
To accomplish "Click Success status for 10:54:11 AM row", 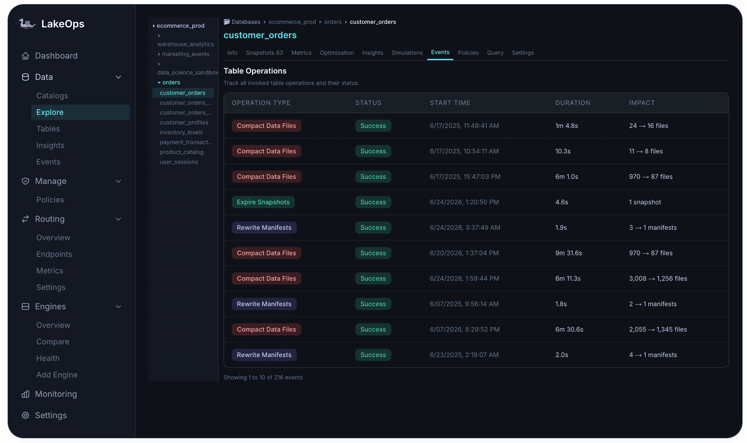I will coord(373,151).
